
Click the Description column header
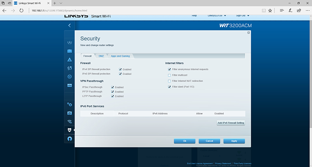(x=97, y=113)
